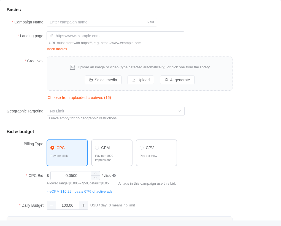The image size is (281, 226).
Task: Click the Upload button
Action: (x=141, y=80)
